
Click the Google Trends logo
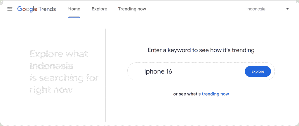coord(36,9)
